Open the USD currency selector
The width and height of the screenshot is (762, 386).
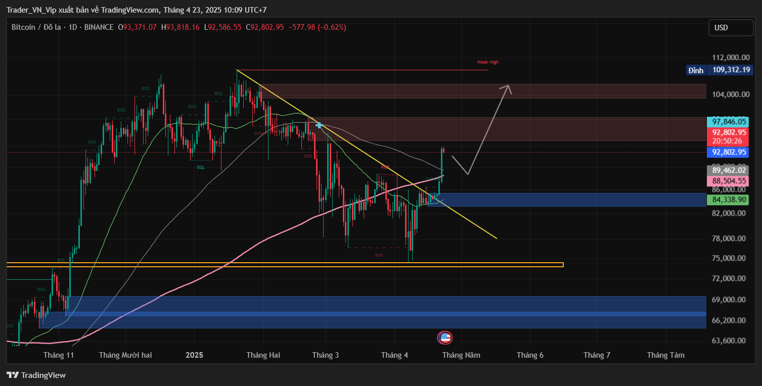732,27
